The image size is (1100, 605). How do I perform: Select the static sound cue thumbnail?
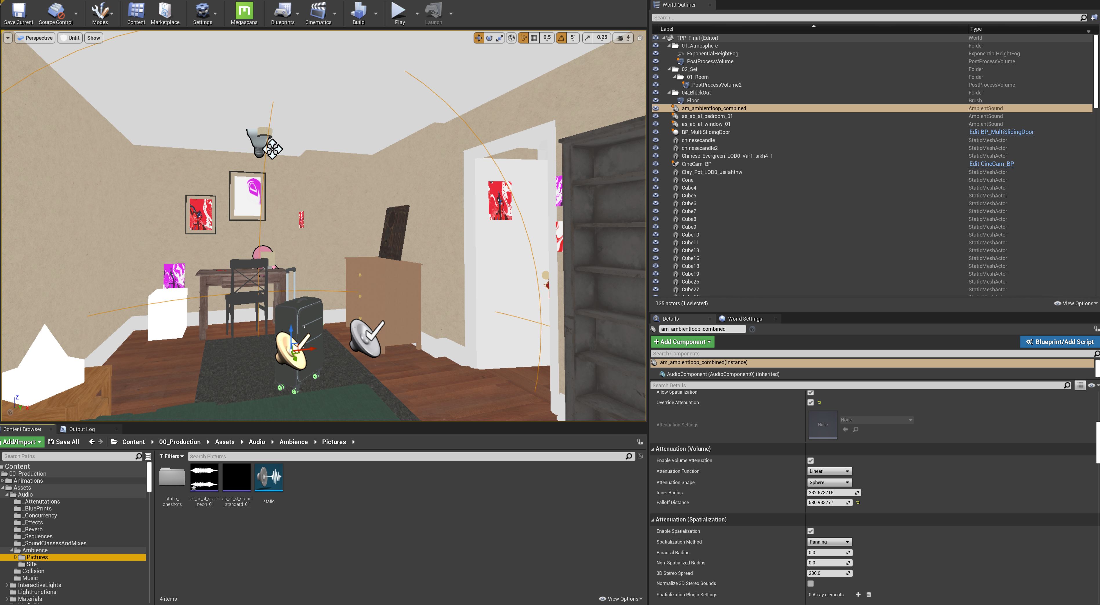click(269, 478)
